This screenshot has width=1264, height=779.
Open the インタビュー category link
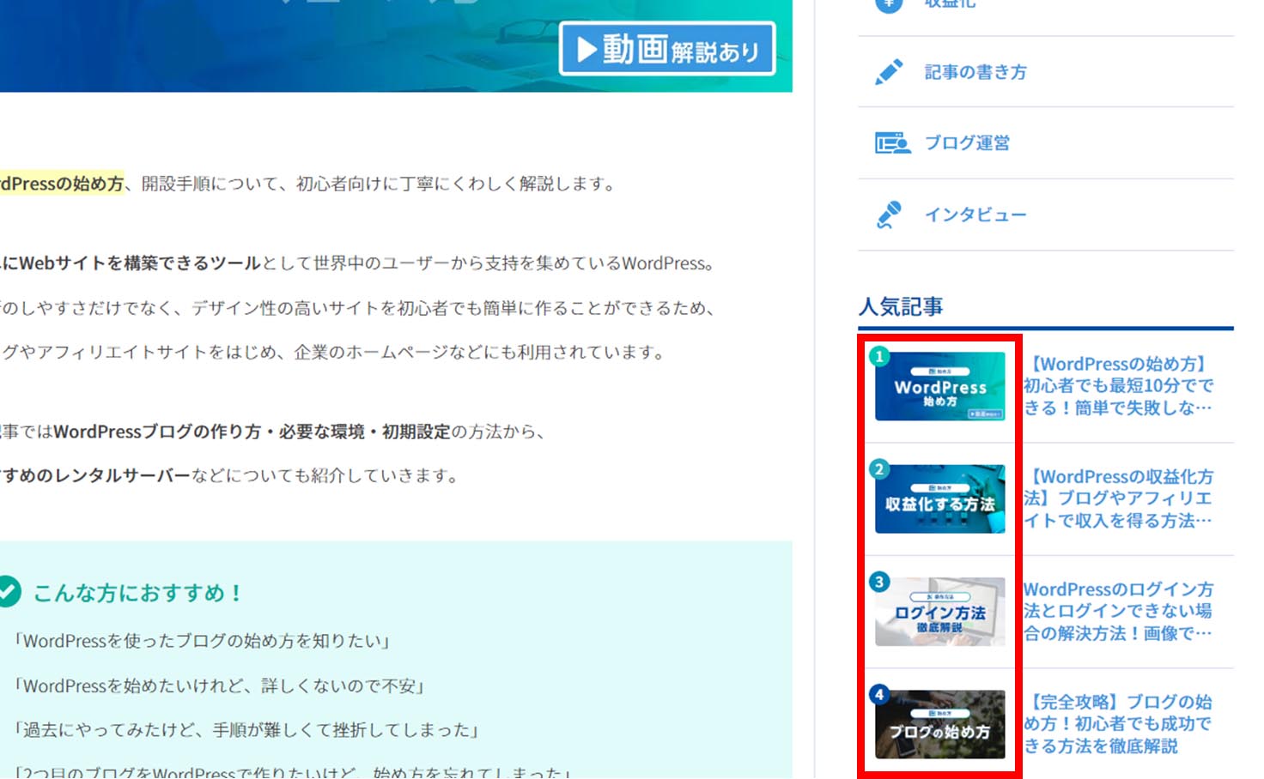coord(975,214)
